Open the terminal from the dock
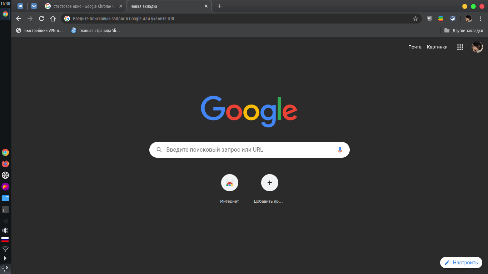Viewport: 488px width, 274px height. pos(5,209)
